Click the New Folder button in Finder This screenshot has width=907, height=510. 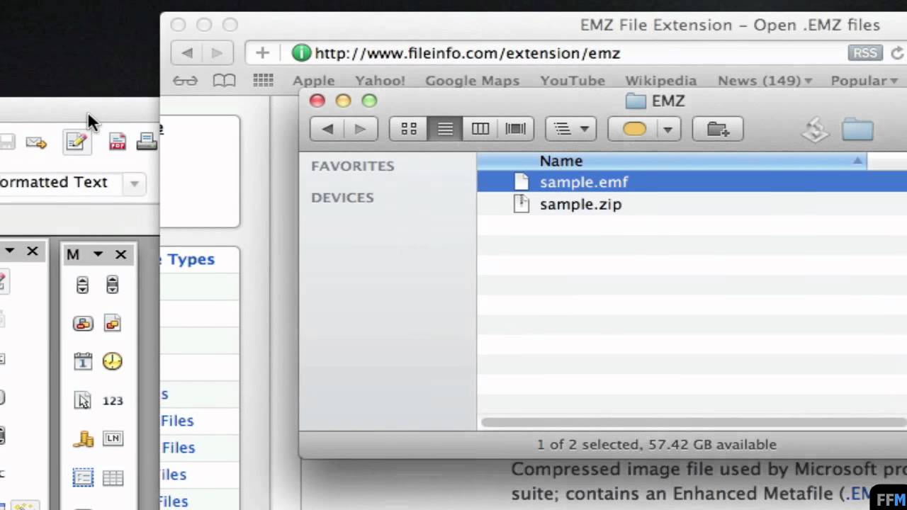[717, 129]
